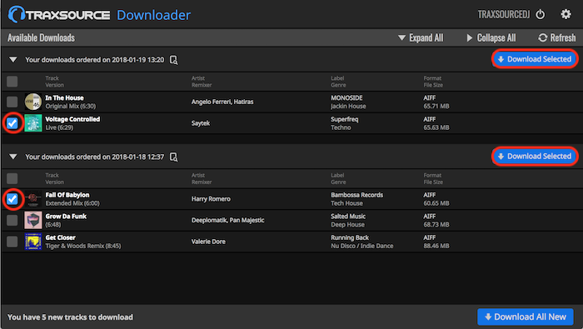Toggle select-all checkbox for 2018-01-18 order
Screen dimensions: 583x329
[x=12, y=178]
